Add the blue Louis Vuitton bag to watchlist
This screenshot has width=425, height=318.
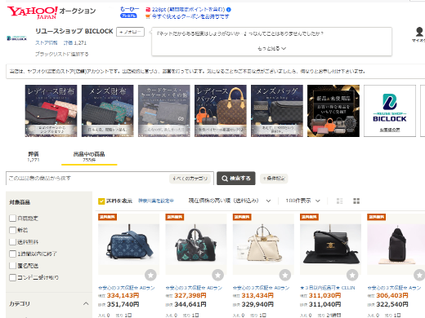150,275
